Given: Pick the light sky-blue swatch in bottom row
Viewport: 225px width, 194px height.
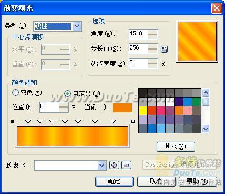Looking at the screenshot, I should (x=161, y=129).
